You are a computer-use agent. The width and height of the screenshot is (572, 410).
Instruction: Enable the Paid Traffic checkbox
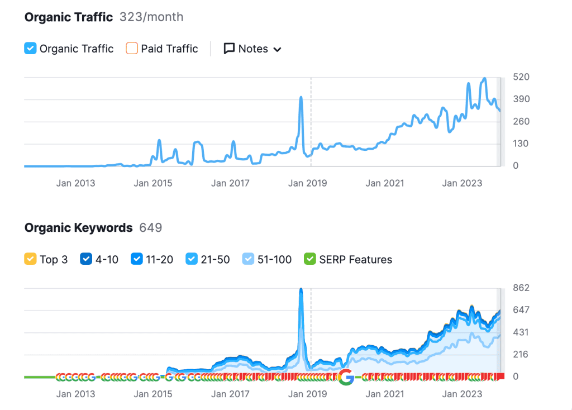[132, 49]
